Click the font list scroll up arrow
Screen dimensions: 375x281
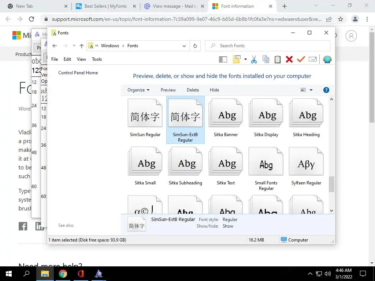pyautogui.click(x=331, y=99)
